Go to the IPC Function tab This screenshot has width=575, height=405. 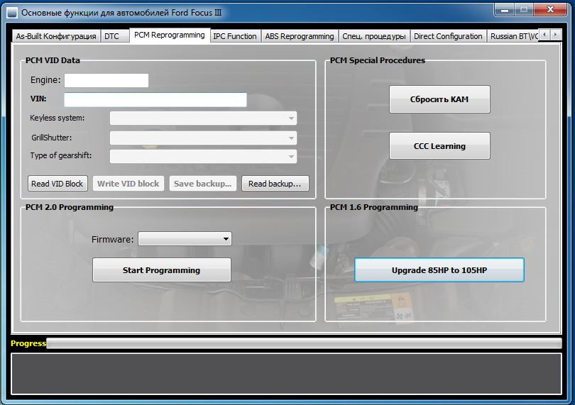pyautogui.click(x=235, y=36)
